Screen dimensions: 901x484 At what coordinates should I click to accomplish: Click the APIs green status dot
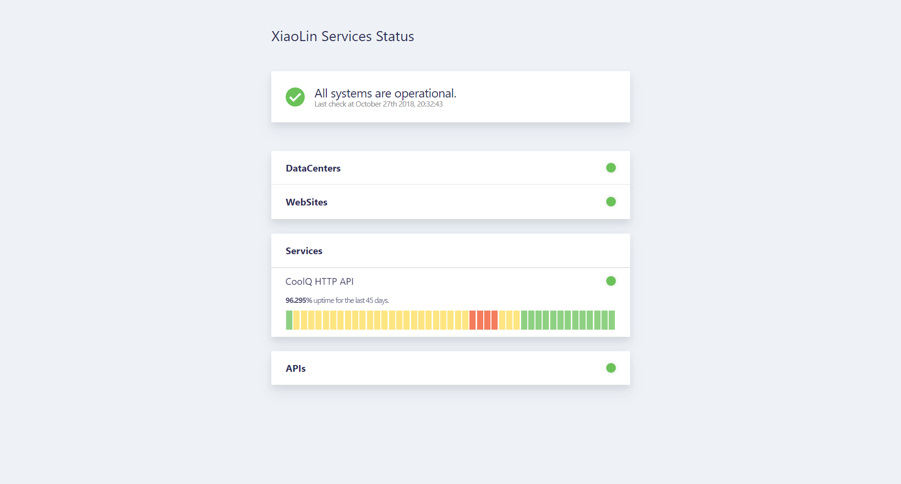[611, 368]
